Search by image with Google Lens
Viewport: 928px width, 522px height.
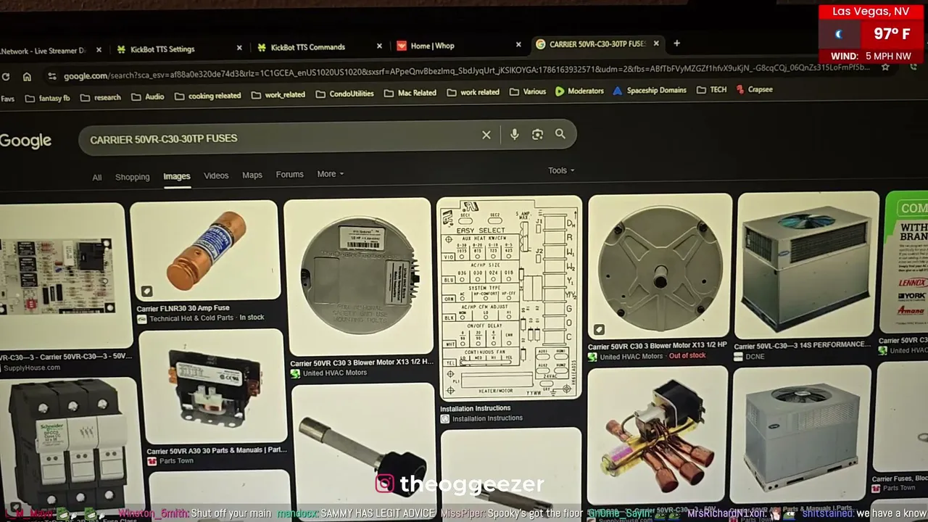click(537, 134)
